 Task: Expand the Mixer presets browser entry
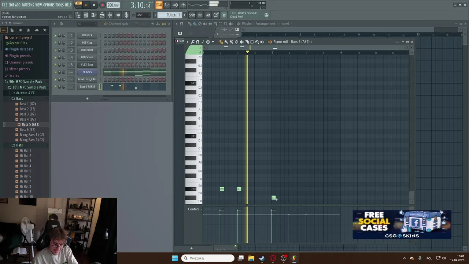(x=19, y=69)
